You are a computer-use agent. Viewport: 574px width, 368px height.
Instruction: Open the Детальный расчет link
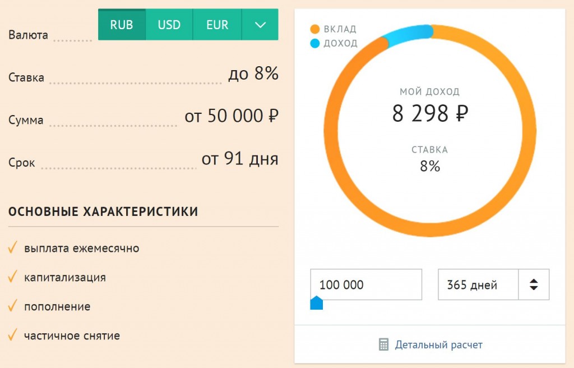438,344
